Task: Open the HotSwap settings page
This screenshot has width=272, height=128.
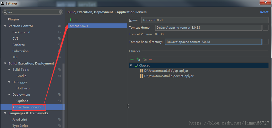Action: coord(23,88)
